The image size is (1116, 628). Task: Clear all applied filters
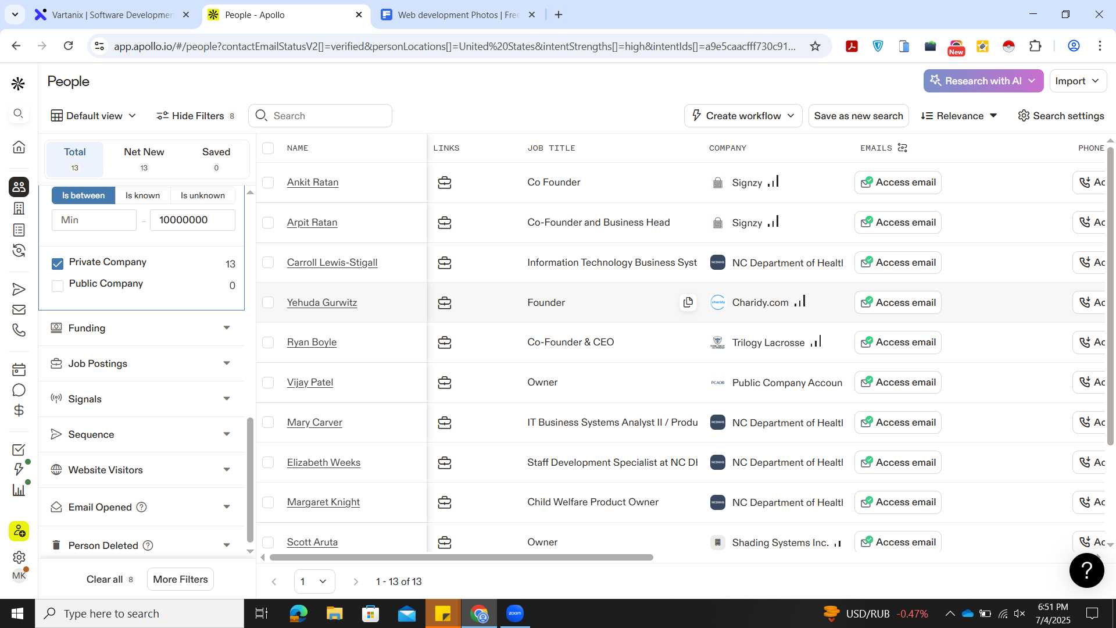pyautogui.click(x=110, y=579)
